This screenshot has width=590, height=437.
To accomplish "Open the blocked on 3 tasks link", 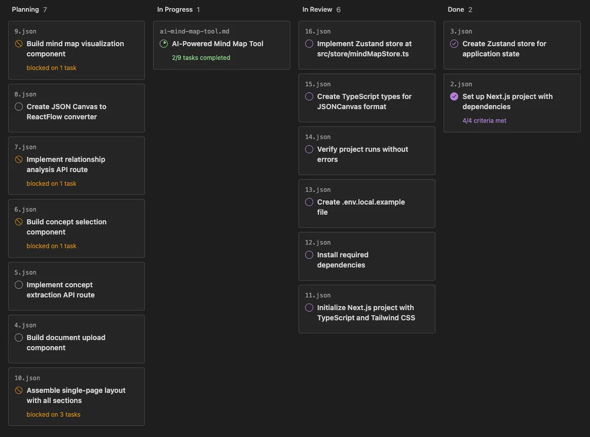I will 53,414.
